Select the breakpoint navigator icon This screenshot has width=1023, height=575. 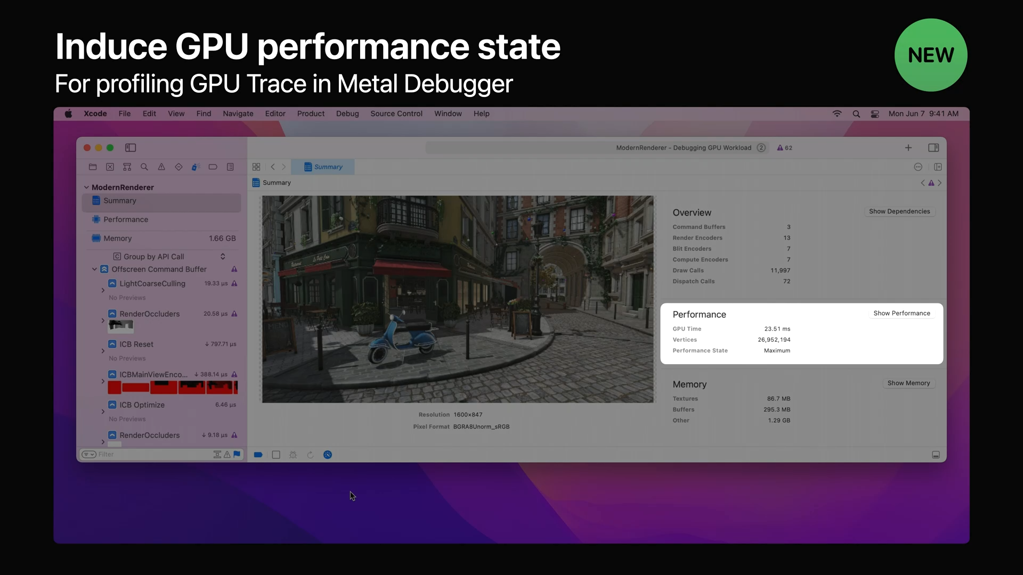coord(213,167)
